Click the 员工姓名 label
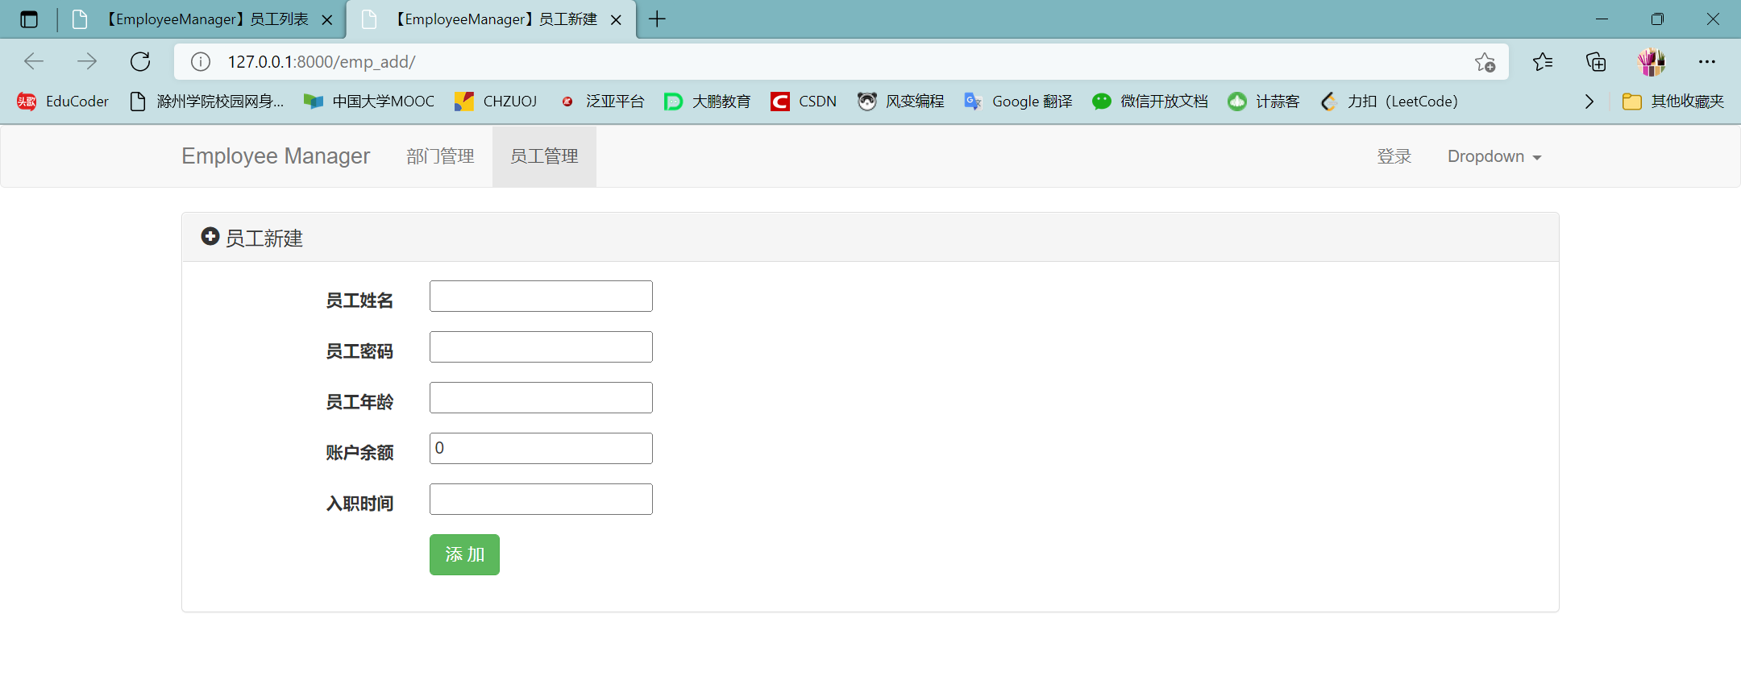 point(359,301)
